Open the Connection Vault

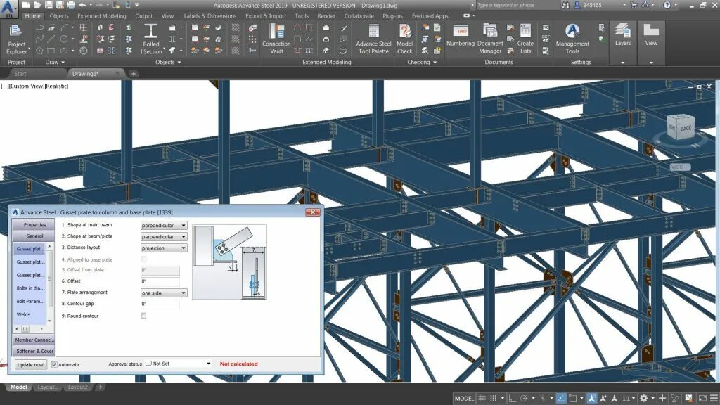click(276, 39)
